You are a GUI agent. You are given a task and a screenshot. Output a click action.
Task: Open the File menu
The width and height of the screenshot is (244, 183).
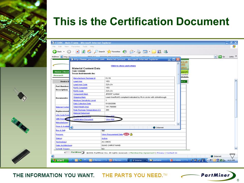tap(54, 47)
